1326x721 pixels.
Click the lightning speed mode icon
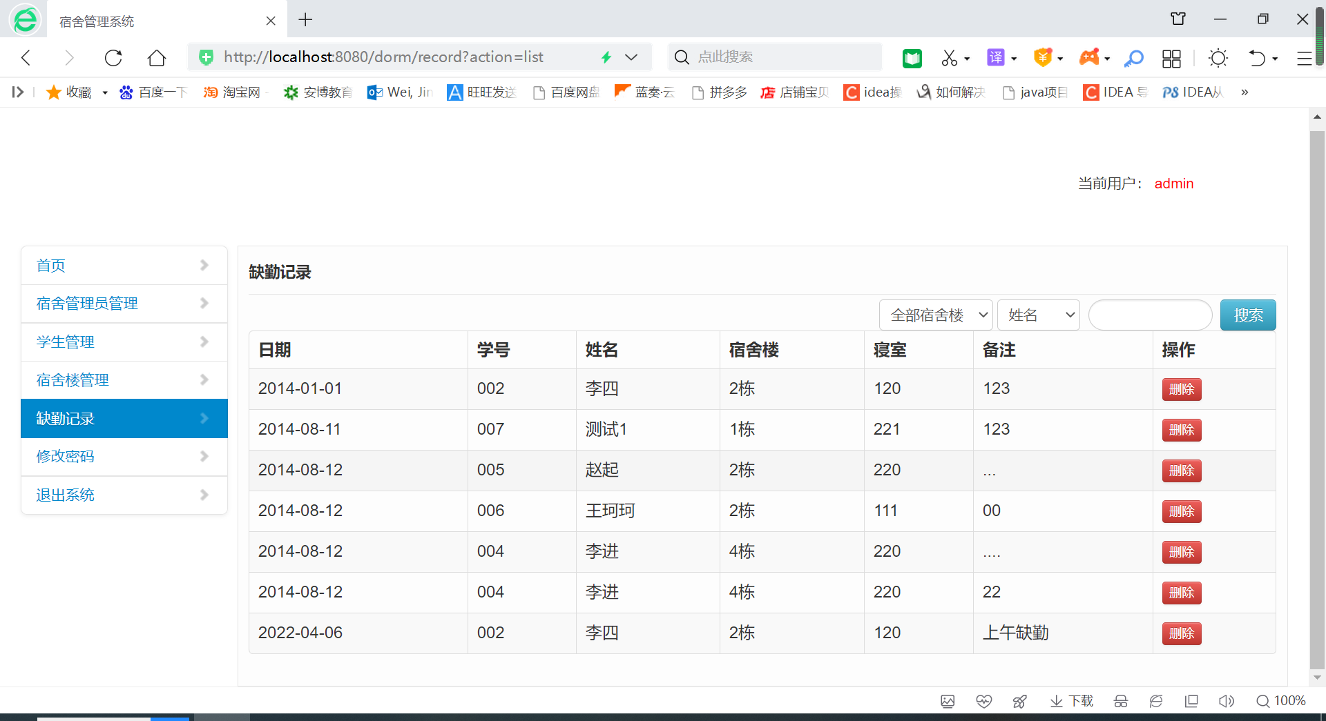(x=606, y=57)
